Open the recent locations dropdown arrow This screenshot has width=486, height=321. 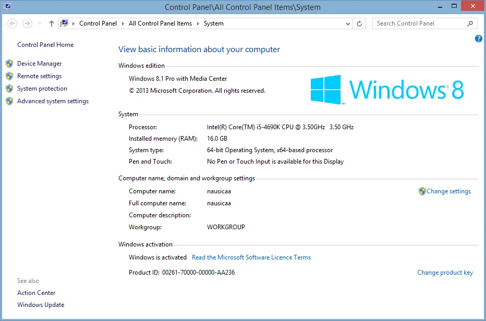tap(40, 23)
